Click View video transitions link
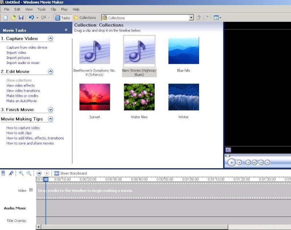The width and height of the screenshot is (291, 230). pyautogui.click(x=23, y=91)
